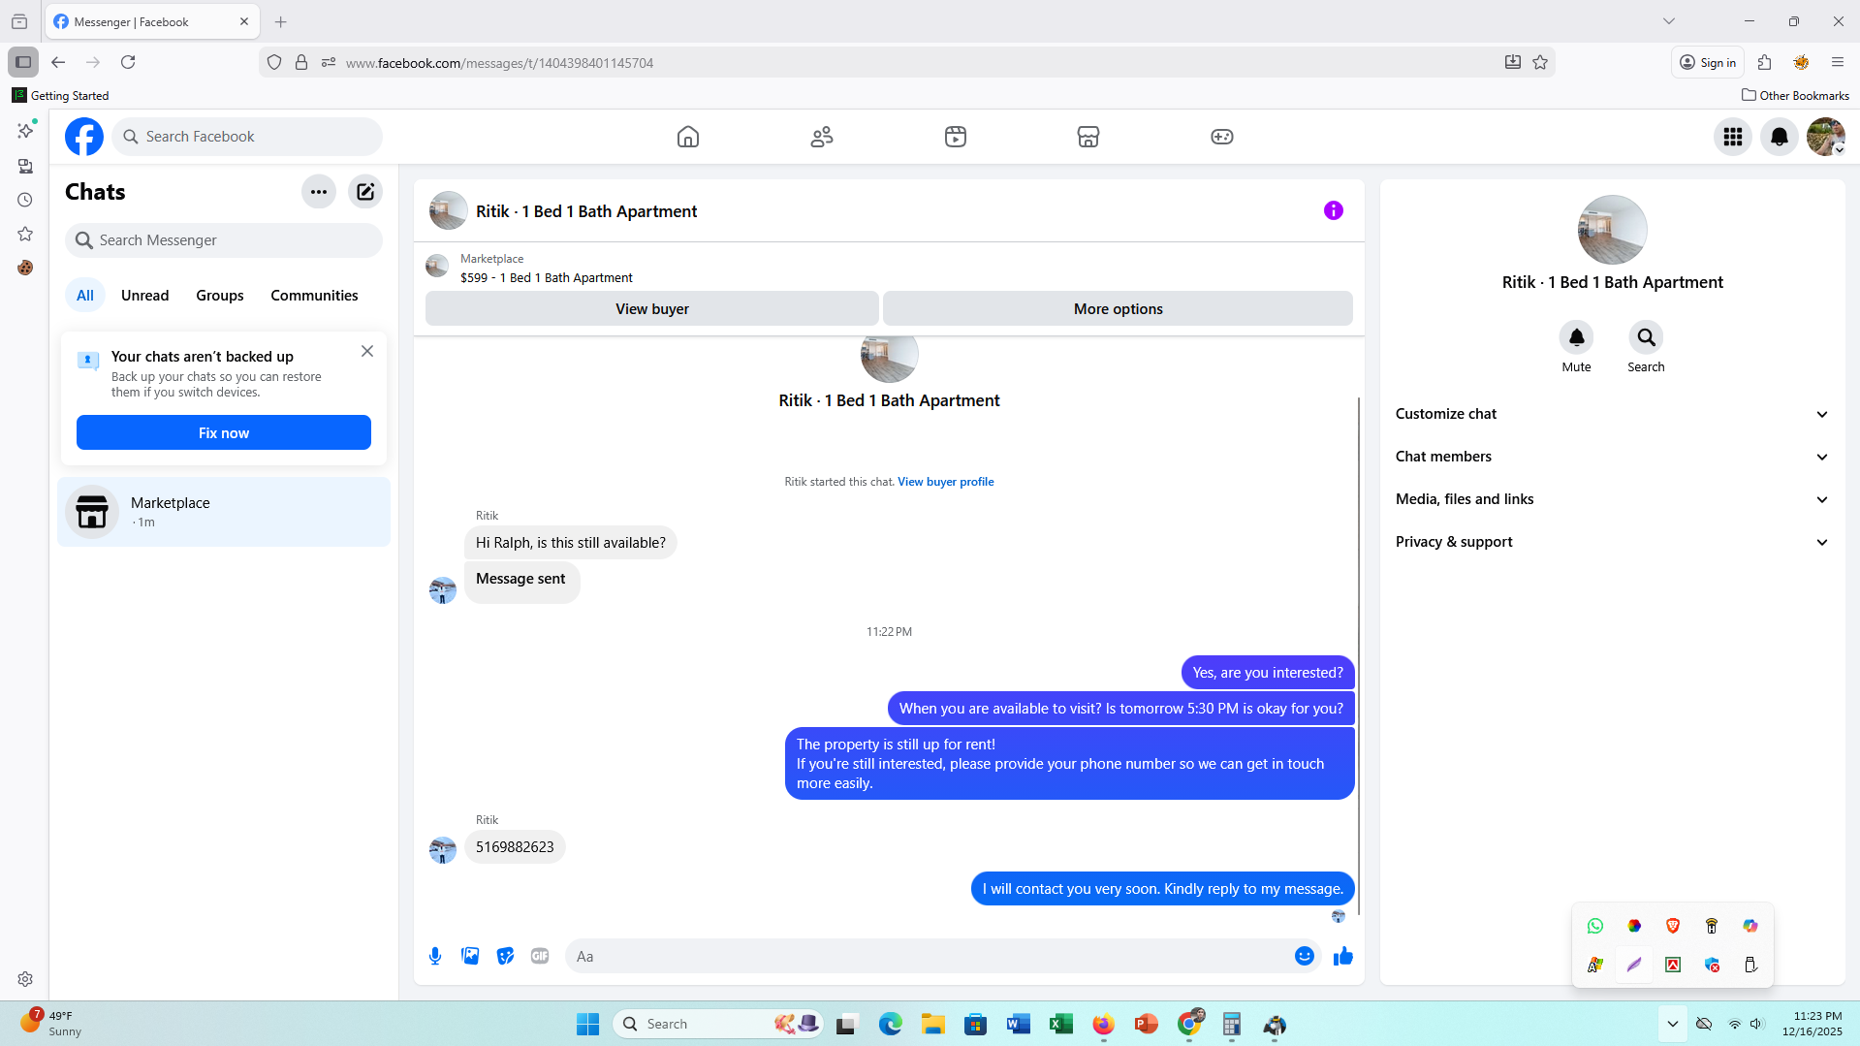Open conversation information purple icon
This screenshot has height=1046, width=1860.
[x=1334, y=210]
